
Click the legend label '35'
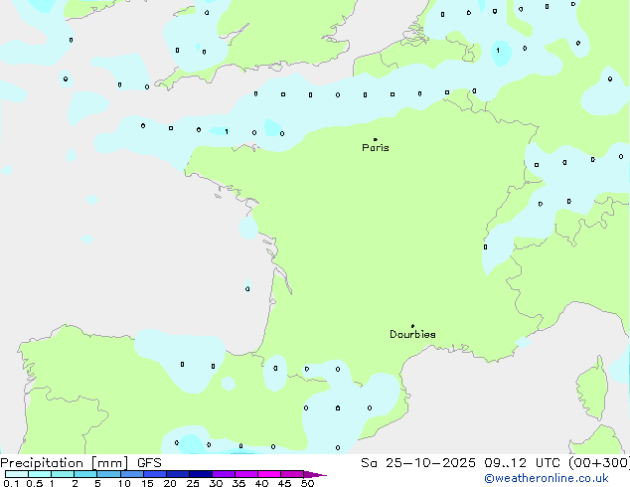238,483
